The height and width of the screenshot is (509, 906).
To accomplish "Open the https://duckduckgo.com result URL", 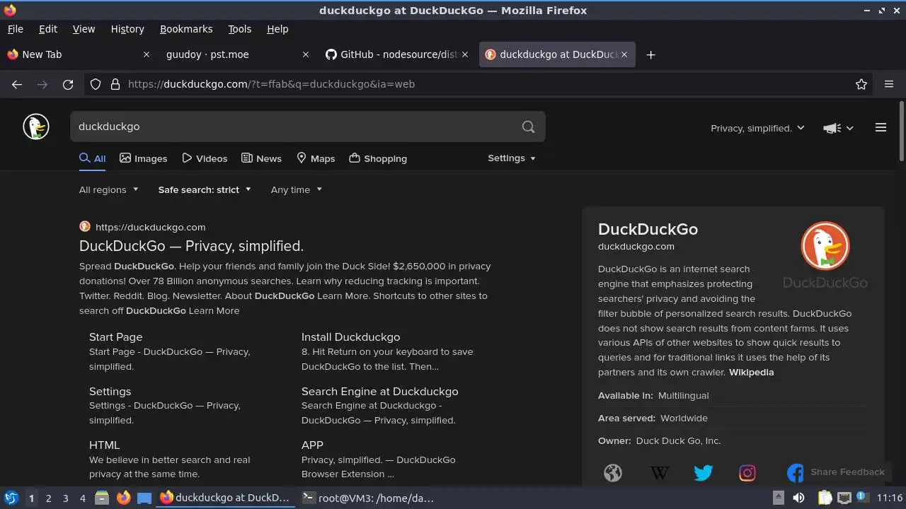I will pyautogui.click(x=150, y=227).
